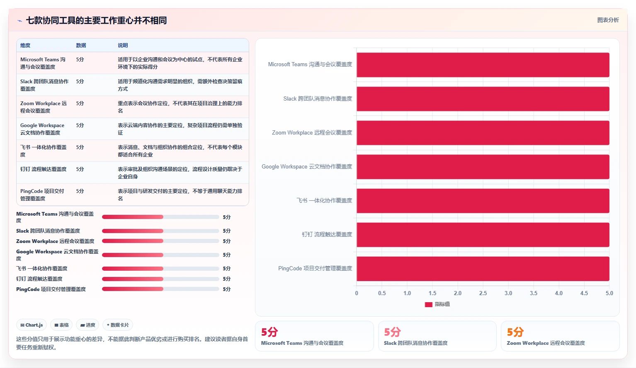This screenshot has width=636, height=368.
Task: Click the 钉钉 流程触达覆盖度 progress bar
Action: point(160,279)
